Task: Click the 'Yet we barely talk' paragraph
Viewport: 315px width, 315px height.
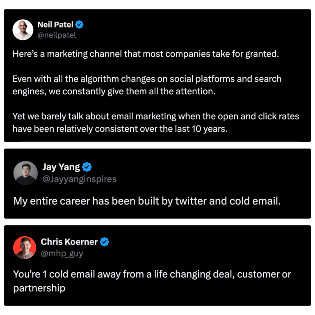Action: click(156, 122)
